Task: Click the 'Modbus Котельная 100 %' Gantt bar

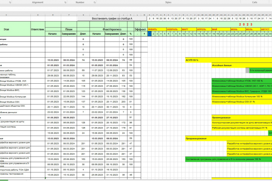Action: (x=242, y=97)
